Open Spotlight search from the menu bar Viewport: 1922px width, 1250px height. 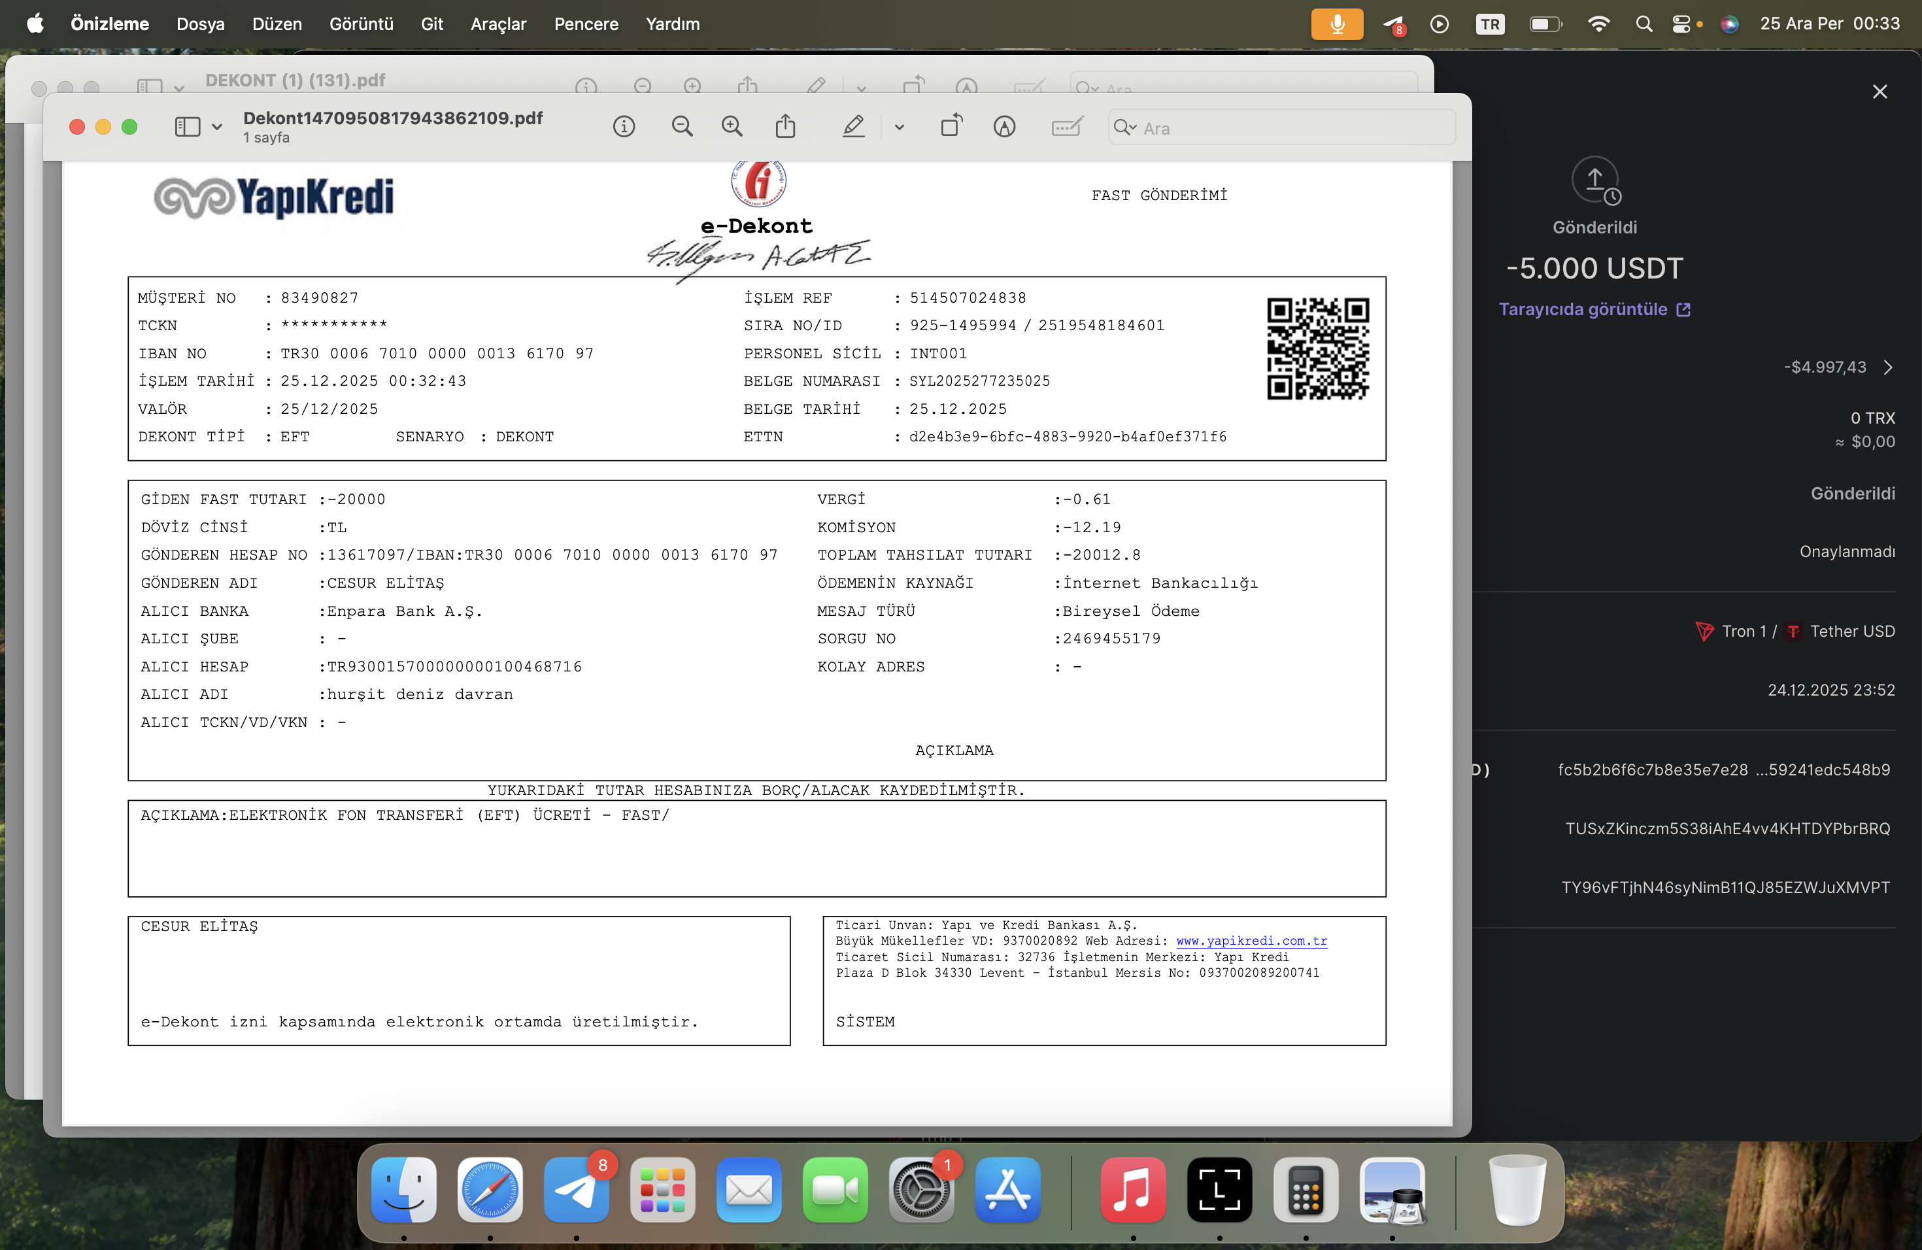[x=1644, y=24]
